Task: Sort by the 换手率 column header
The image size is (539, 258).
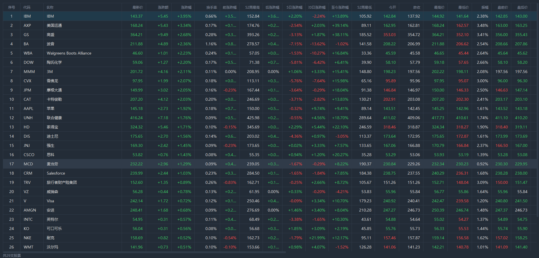Action: pyautogui.click(x=211, y=7)
